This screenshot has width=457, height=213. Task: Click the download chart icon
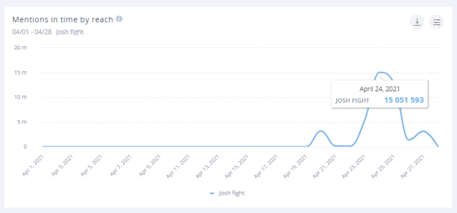pos(417,22)
